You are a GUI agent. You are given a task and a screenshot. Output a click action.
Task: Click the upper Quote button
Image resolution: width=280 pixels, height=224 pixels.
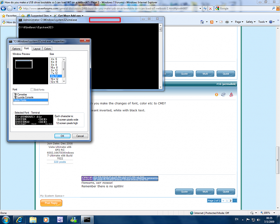pos(184,74)
